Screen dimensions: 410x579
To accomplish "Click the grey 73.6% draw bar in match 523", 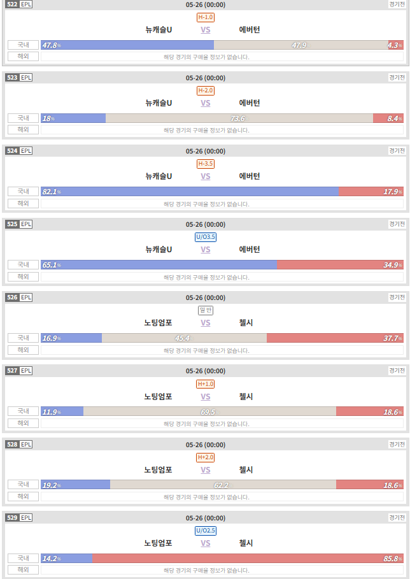I will click(x=239, y=118).
